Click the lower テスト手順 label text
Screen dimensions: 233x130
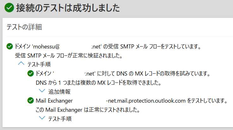(60, 119)
